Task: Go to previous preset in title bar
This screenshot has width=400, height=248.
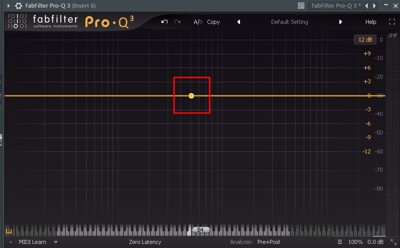Action: pyautogui.click(x=367, y=6)
